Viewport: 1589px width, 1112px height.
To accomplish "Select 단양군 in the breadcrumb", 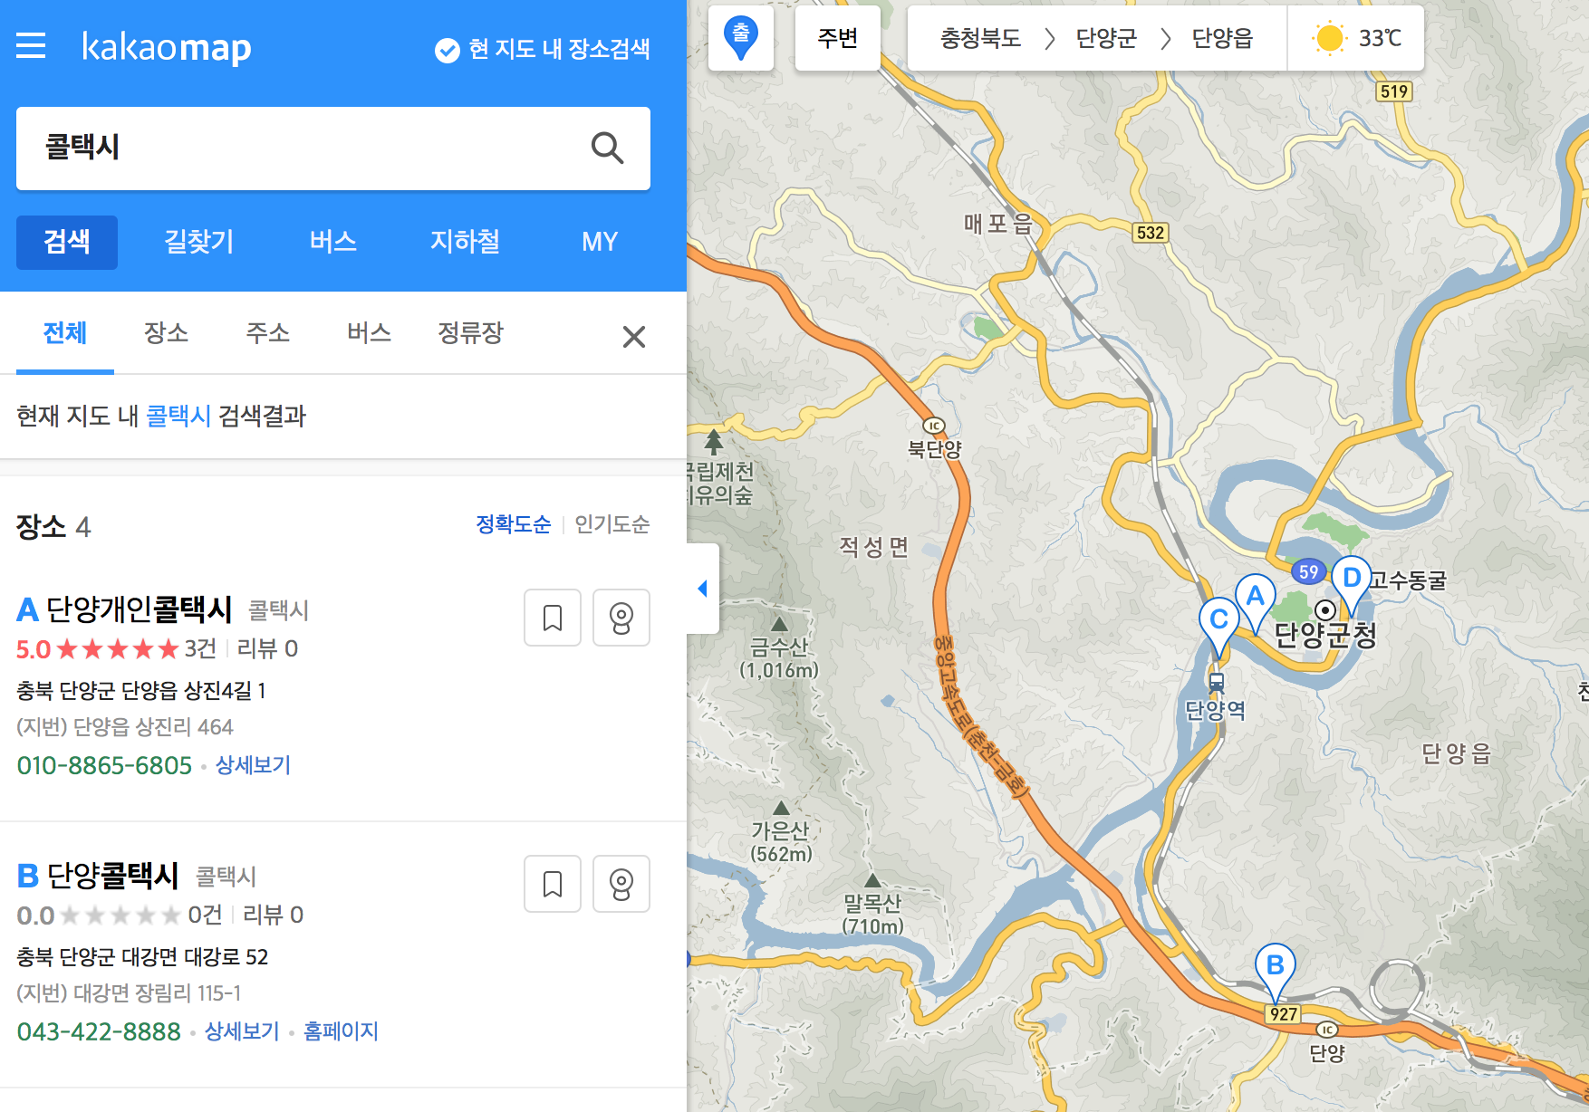I will [1105, 38].
